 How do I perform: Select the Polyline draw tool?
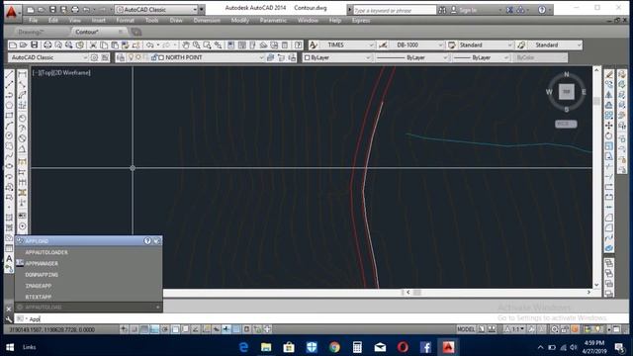[x=9, y=95]
